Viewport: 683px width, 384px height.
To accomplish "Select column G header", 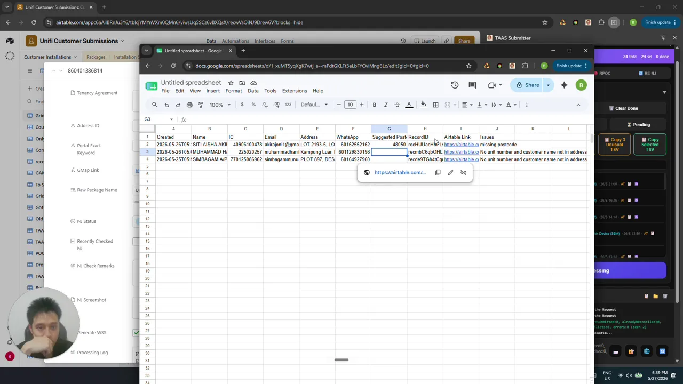I will pos(389,129).
